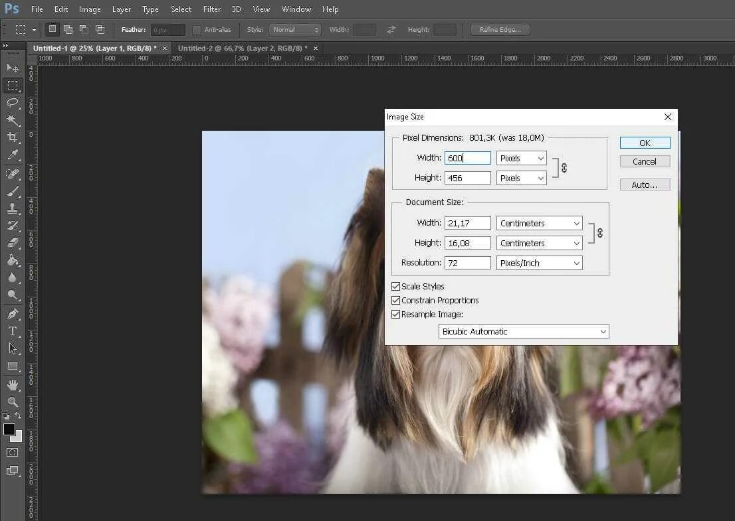Open the Pixels/Inch resolution units dropdown
Viewport: 735px width, 521px height.
tap(539, 263)
